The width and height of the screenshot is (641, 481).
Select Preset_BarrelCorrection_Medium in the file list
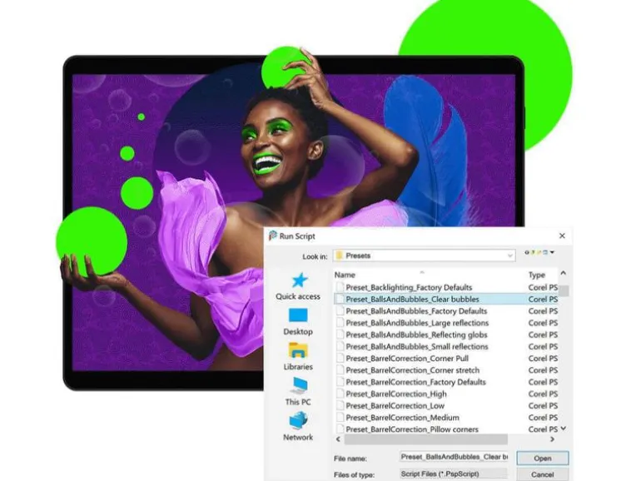point(402,418)
